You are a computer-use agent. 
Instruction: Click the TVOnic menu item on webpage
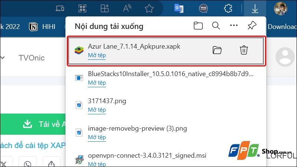click(x=32, y=58)
